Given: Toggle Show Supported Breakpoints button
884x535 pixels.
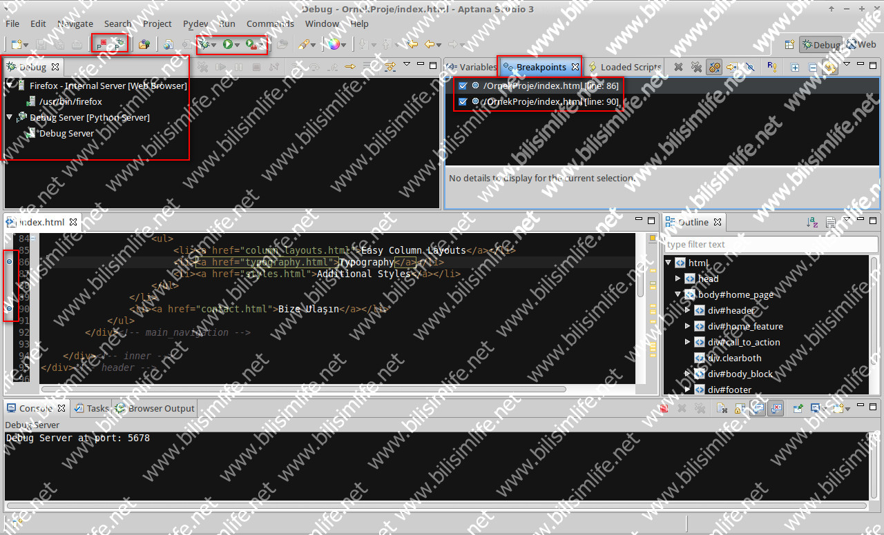Looking at the screenshot, I should [x=714, y=67].
